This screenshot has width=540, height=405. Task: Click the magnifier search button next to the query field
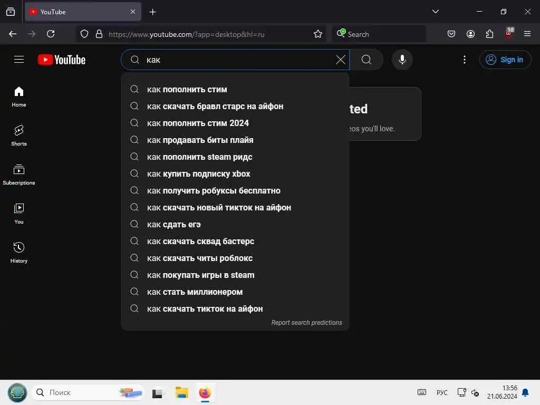tap(367, 60)
